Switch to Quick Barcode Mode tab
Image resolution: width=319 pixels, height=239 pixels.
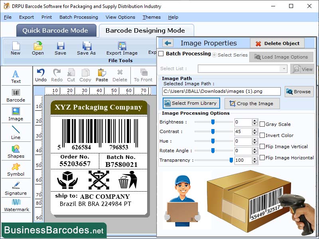(x=56, y=31)
